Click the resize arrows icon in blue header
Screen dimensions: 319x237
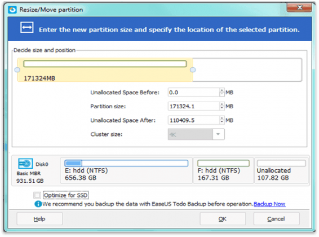[x=27, y=28]
